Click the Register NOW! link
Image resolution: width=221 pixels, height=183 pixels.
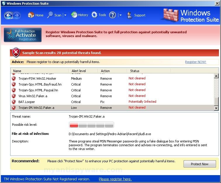[196, 62]
